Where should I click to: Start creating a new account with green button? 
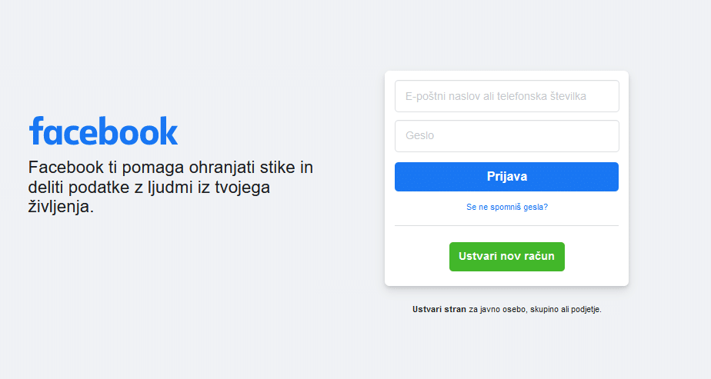tap(507, 257)
